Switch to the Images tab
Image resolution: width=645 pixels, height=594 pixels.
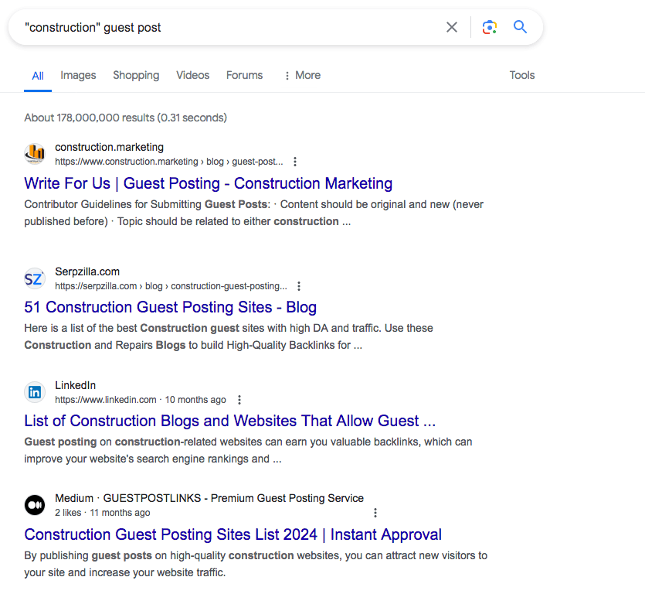point(78,75)
